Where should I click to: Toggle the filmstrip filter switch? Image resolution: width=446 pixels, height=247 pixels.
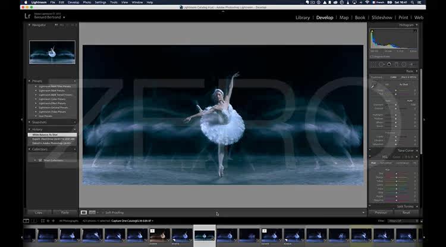tap(421, 221)
